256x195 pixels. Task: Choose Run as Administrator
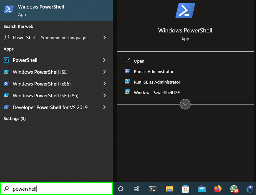click(x=154, y=71)
